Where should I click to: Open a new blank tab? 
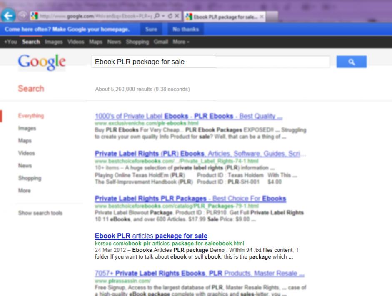pos(272,17)
